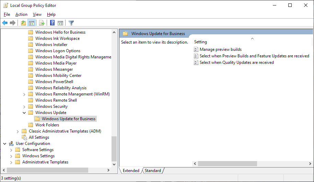Click the User Configuration icon
This screenshot has height=182, width=314.
[11, 144]
